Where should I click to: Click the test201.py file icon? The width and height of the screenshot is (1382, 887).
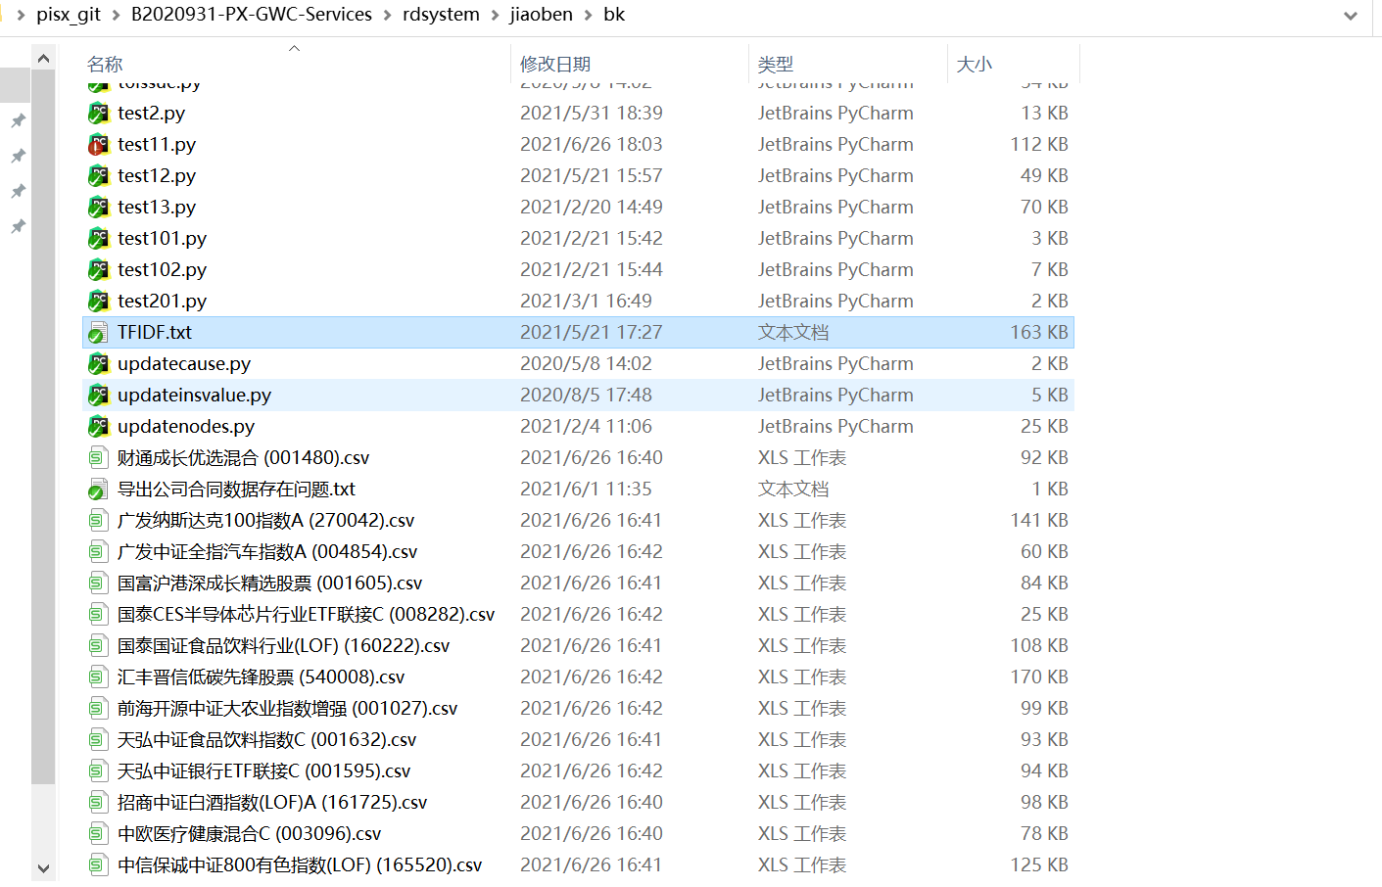[98, 301]
